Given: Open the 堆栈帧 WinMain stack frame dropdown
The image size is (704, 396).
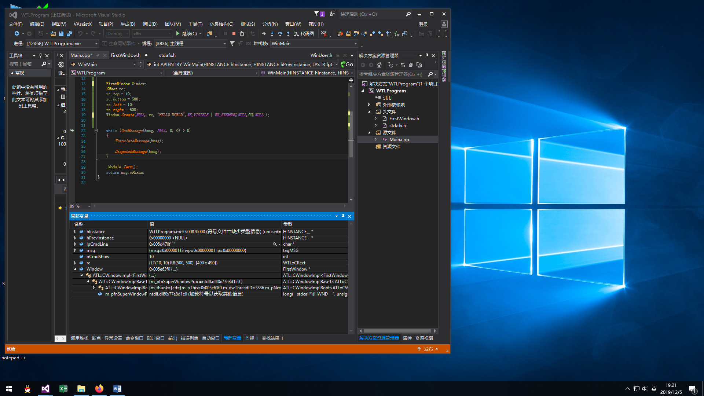Looking at the screenshot, I should coord(314,44).
